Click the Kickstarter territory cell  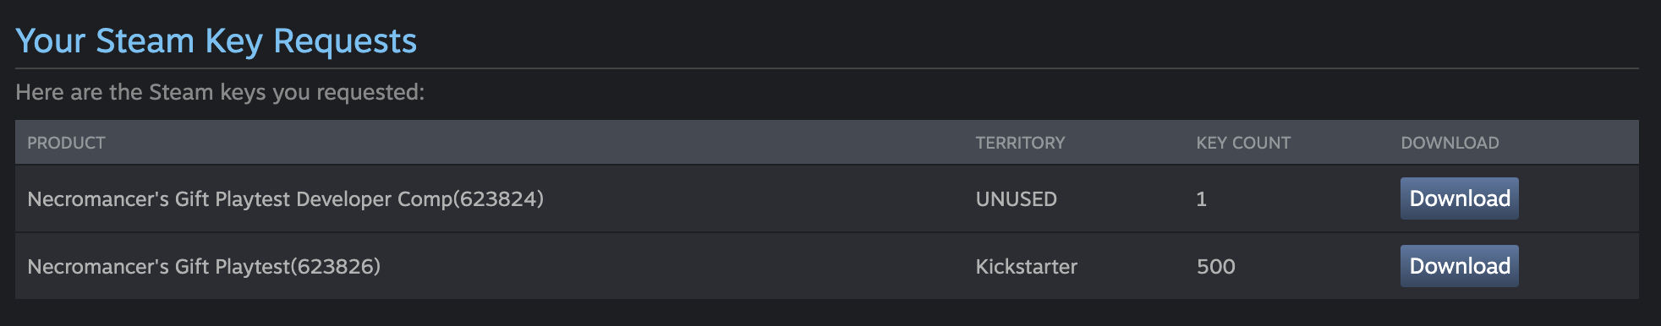click(1026, 267)
